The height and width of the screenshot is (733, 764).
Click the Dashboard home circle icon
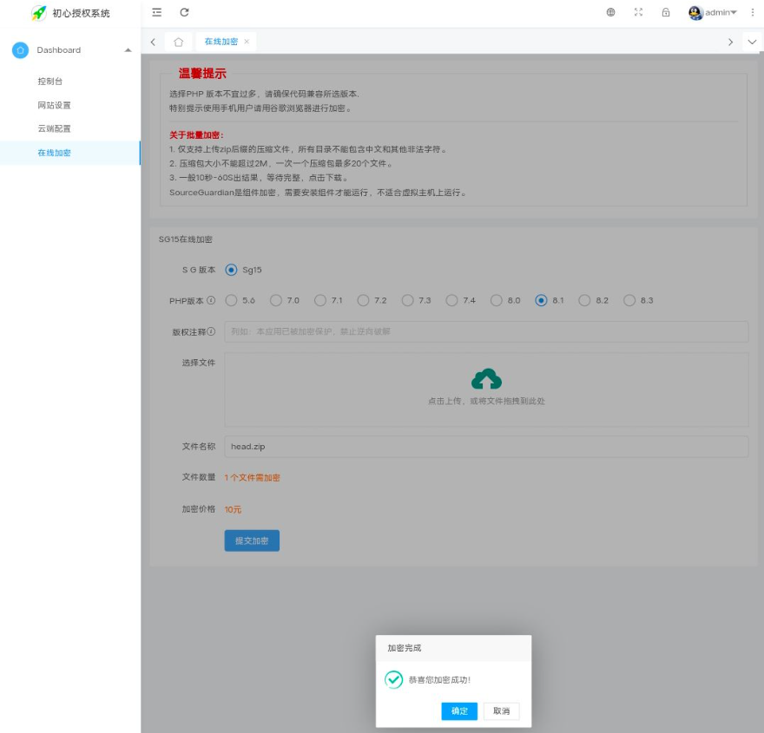pos(20,50)
